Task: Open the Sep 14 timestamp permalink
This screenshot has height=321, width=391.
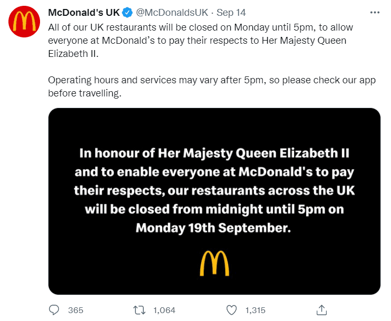Action: click(231, 13)
